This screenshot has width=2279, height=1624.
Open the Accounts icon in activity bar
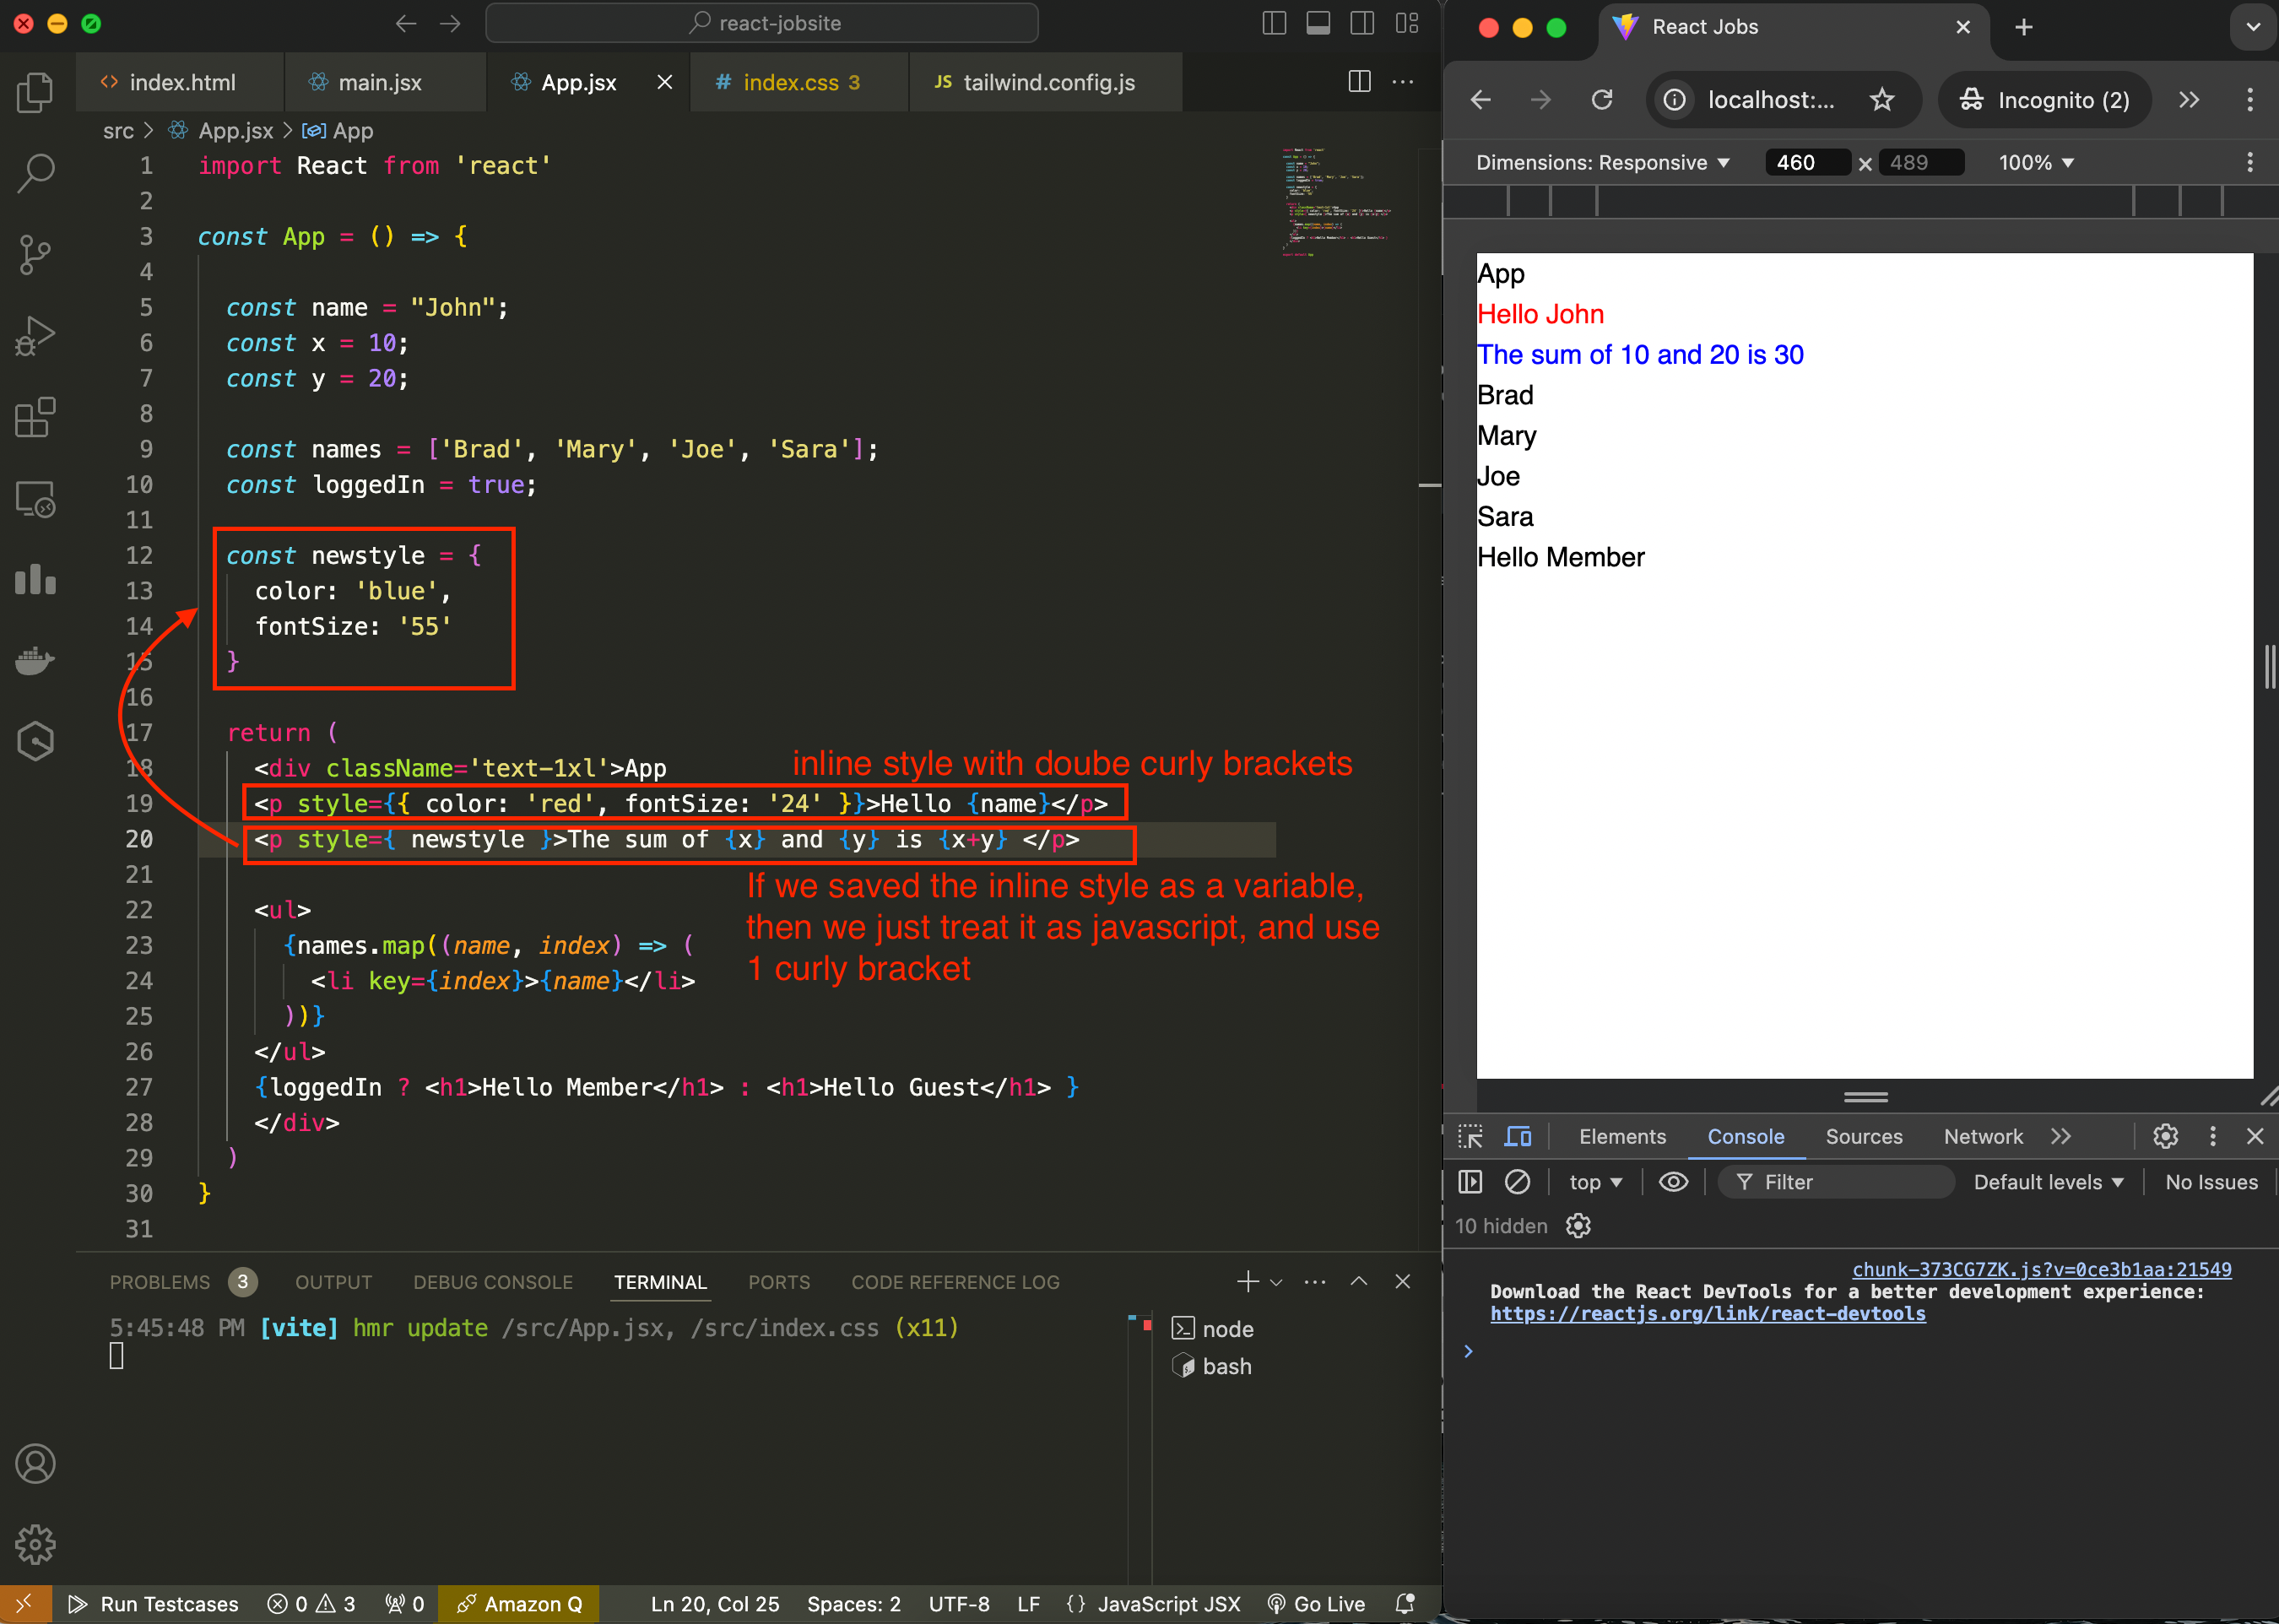click(x=35, y=1464)
